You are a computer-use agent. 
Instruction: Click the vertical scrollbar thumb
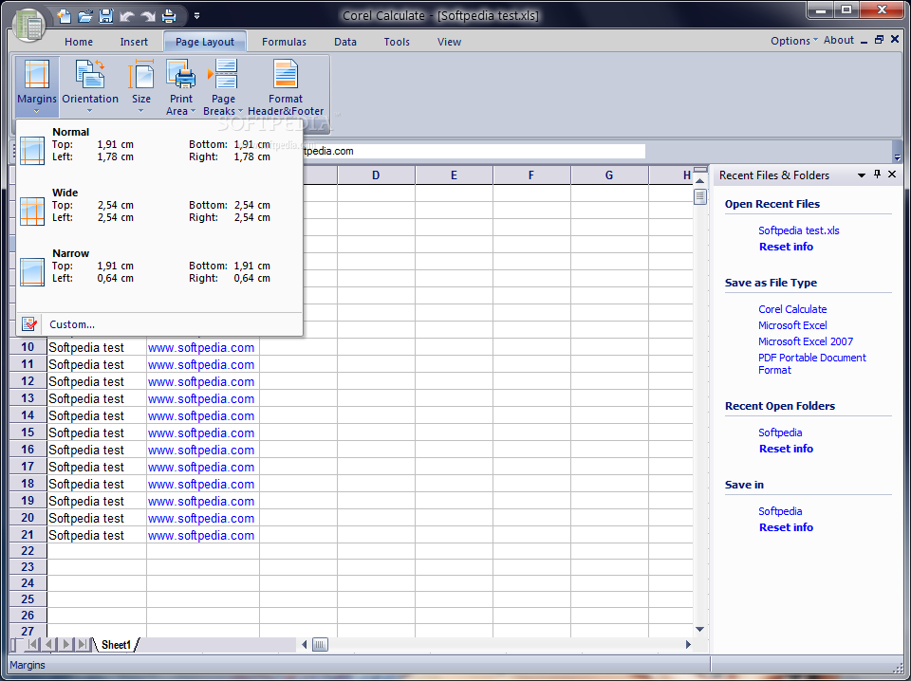699,197
